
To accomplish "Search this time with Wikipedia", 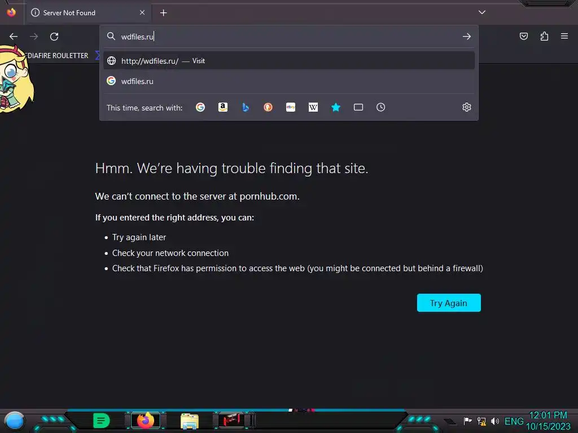I will [313, 107].
